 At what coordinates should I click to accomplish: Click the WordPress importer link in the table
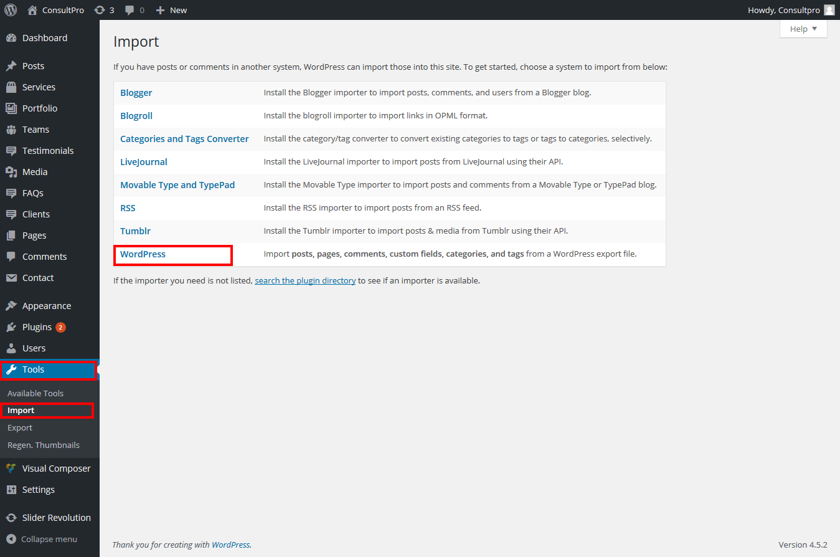pos(143,254)
